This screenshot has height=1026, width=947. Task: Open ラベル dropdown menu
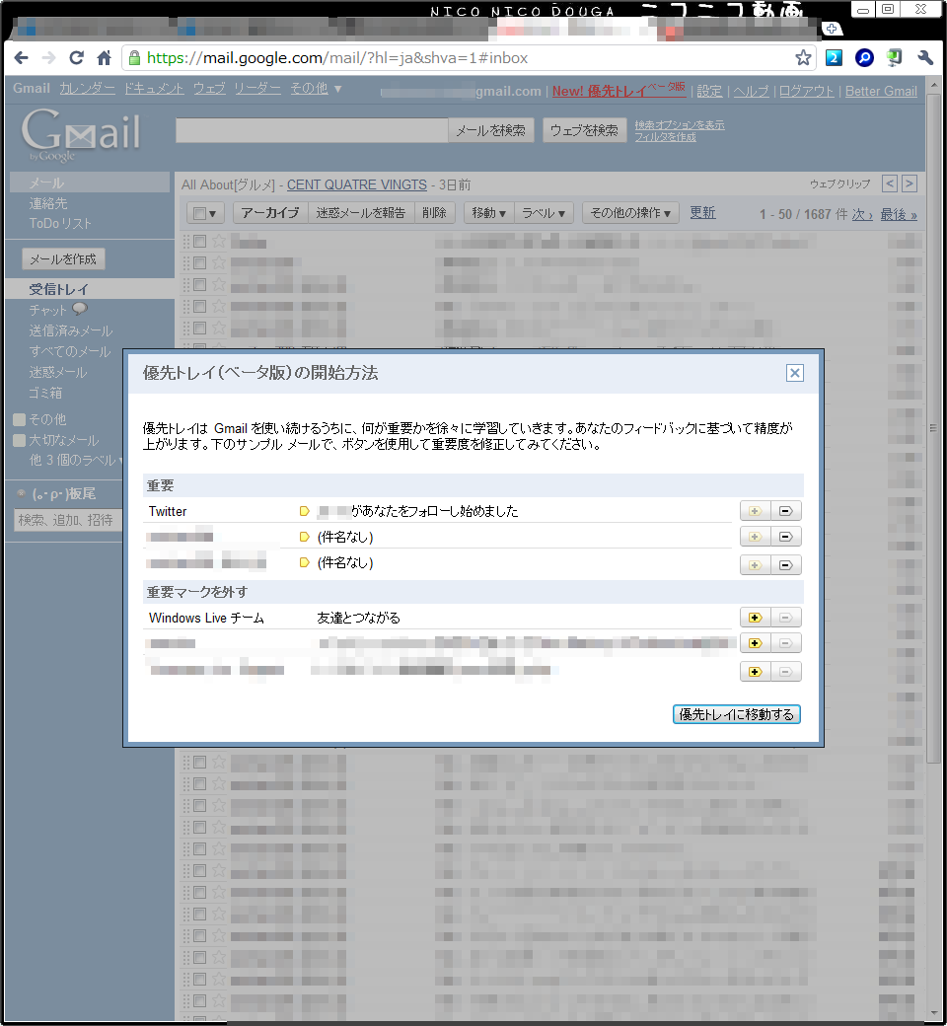tap(544, 213)
